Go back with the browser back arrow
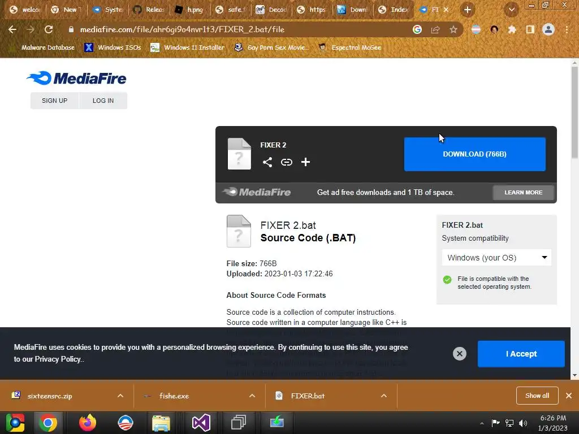Image resolution: width=579 pixels, height=434 pixels. tap(12, 29)
